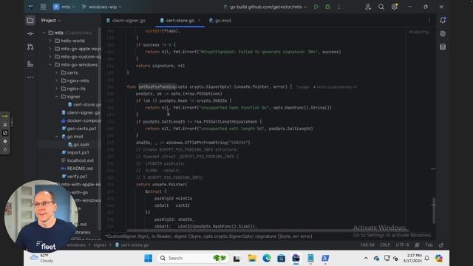Image resolution: width=473 pixels, height=266 pixels.
Task: Open the windows-wip branch dropdown
Action: pos(102,7)
